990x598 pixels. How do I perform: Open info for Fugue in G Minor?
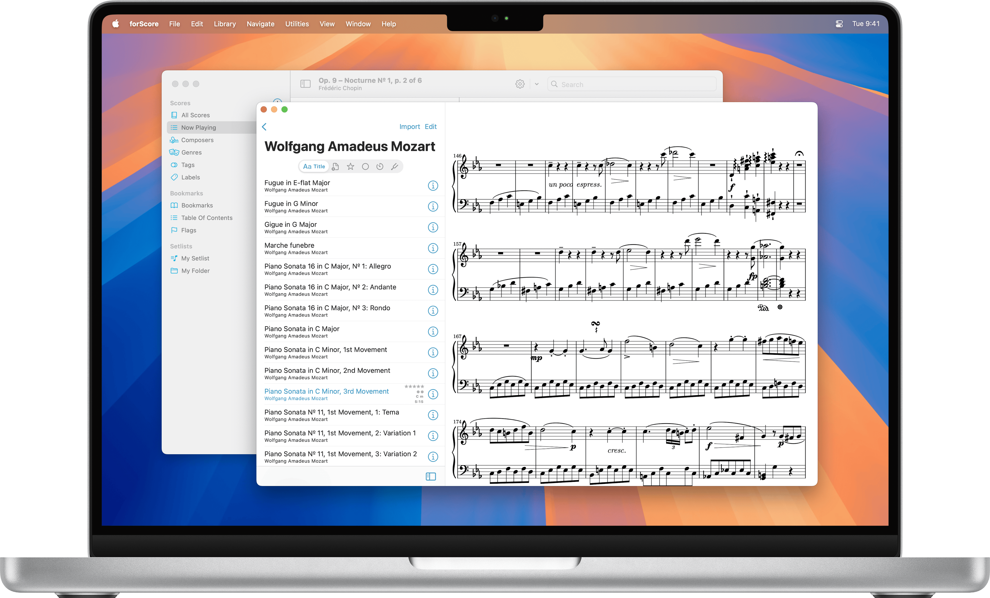(x=433, y=207)
